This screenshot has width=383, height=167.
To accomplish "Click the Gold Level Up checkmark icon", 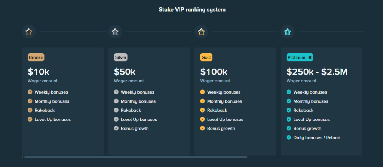I will click(202, 120).
